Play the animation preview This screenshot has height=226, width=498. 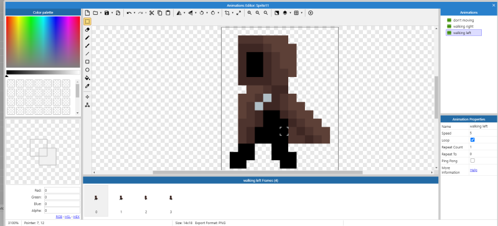(311, 13)
